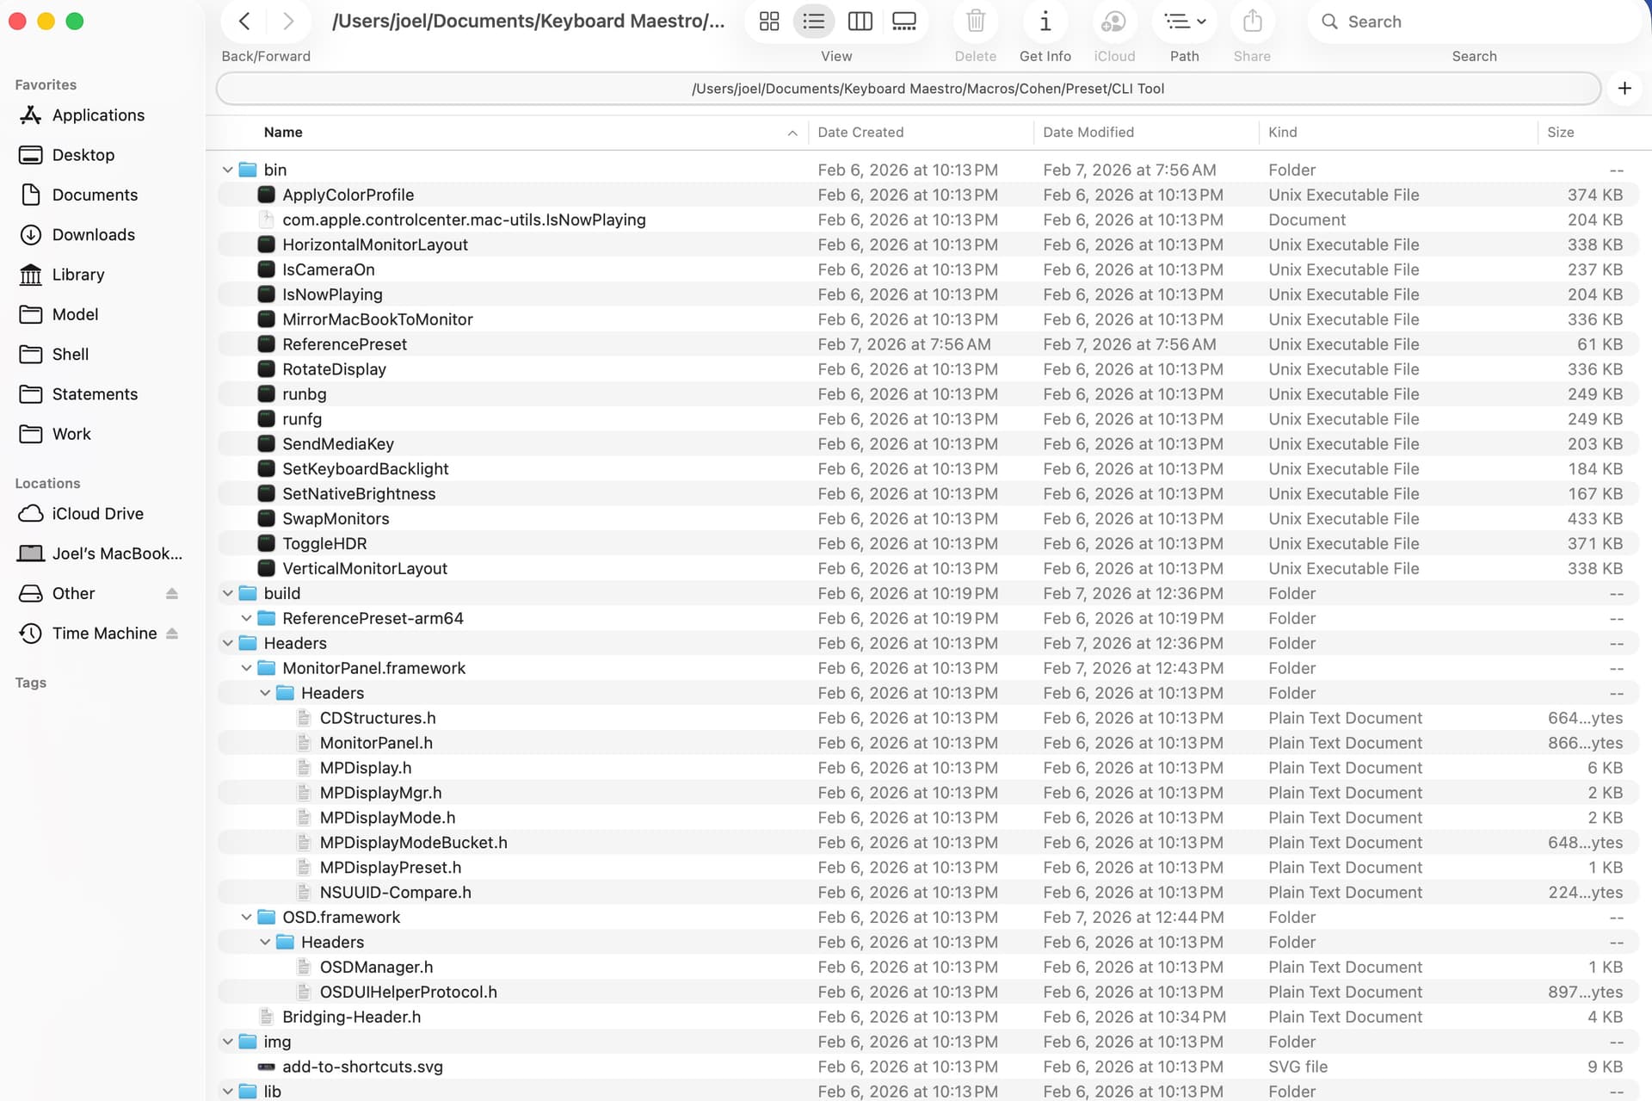The height and width of the screenshot is (1101, 1652).
Task: Collapse the MonitorPanel.framework folder
Action: tap(247, 669)
